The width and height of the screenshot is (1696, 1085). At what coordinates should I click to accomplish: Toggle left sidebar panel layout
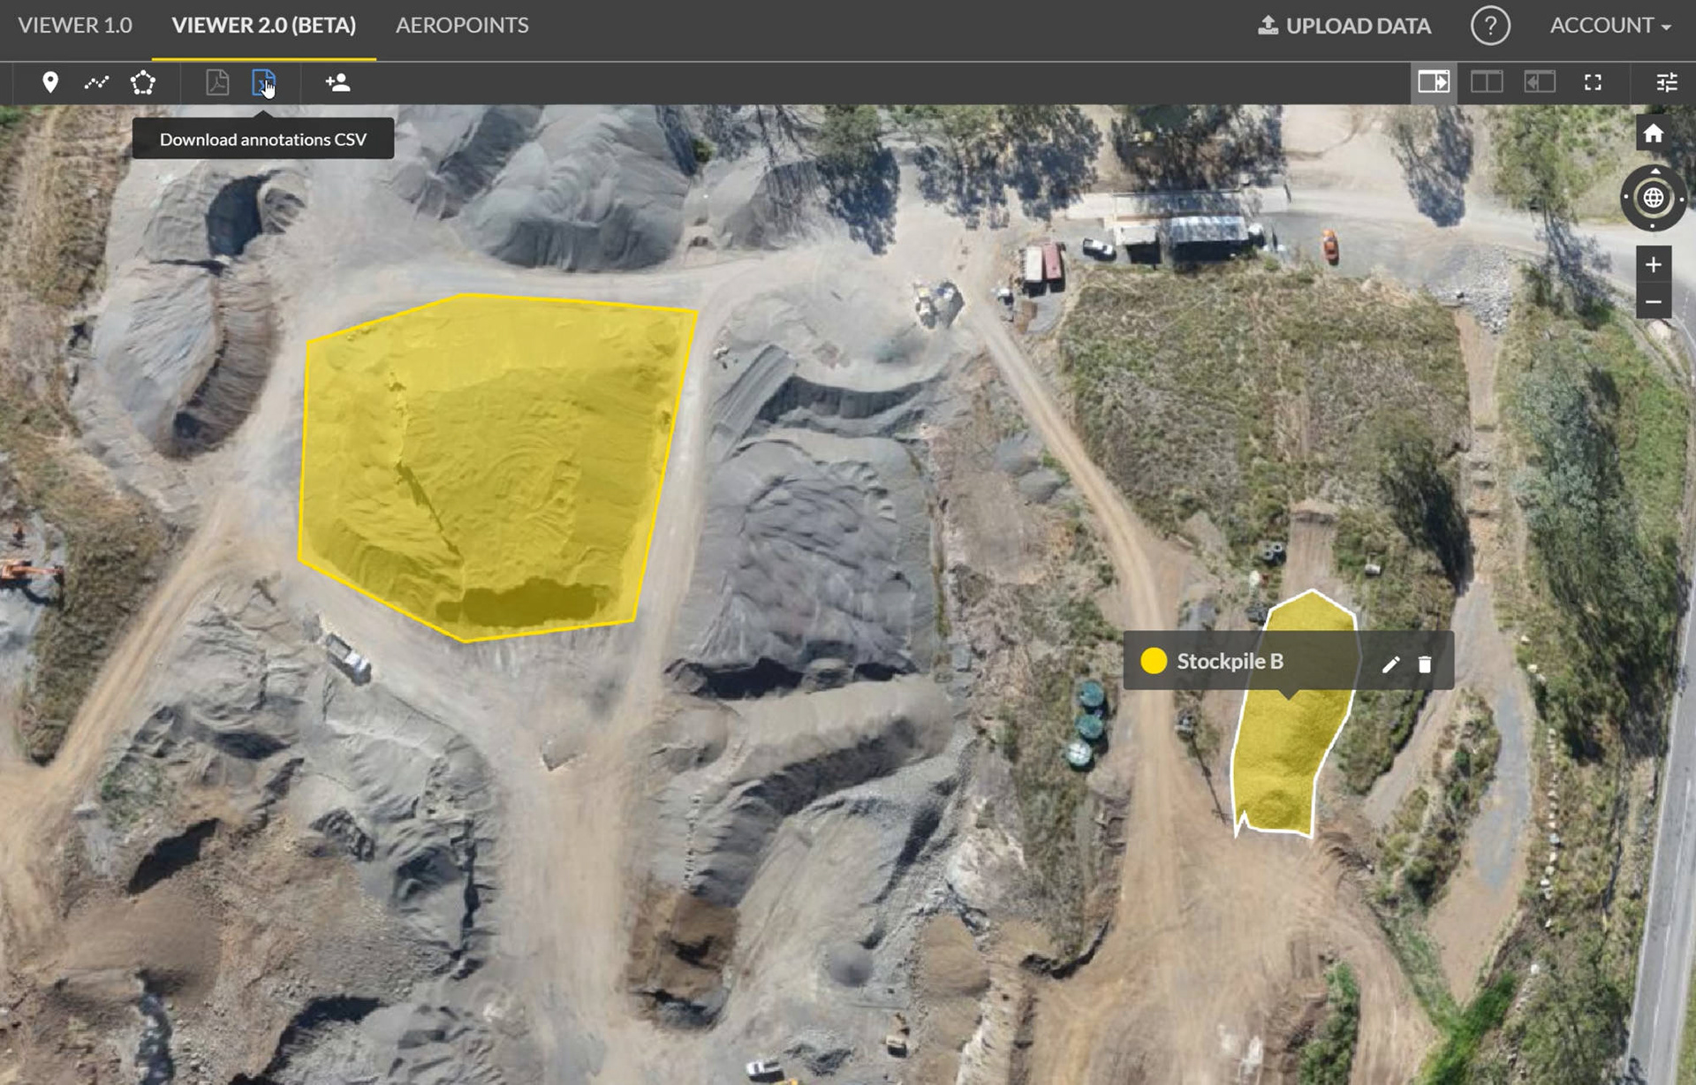click(x=1540, y=83)
